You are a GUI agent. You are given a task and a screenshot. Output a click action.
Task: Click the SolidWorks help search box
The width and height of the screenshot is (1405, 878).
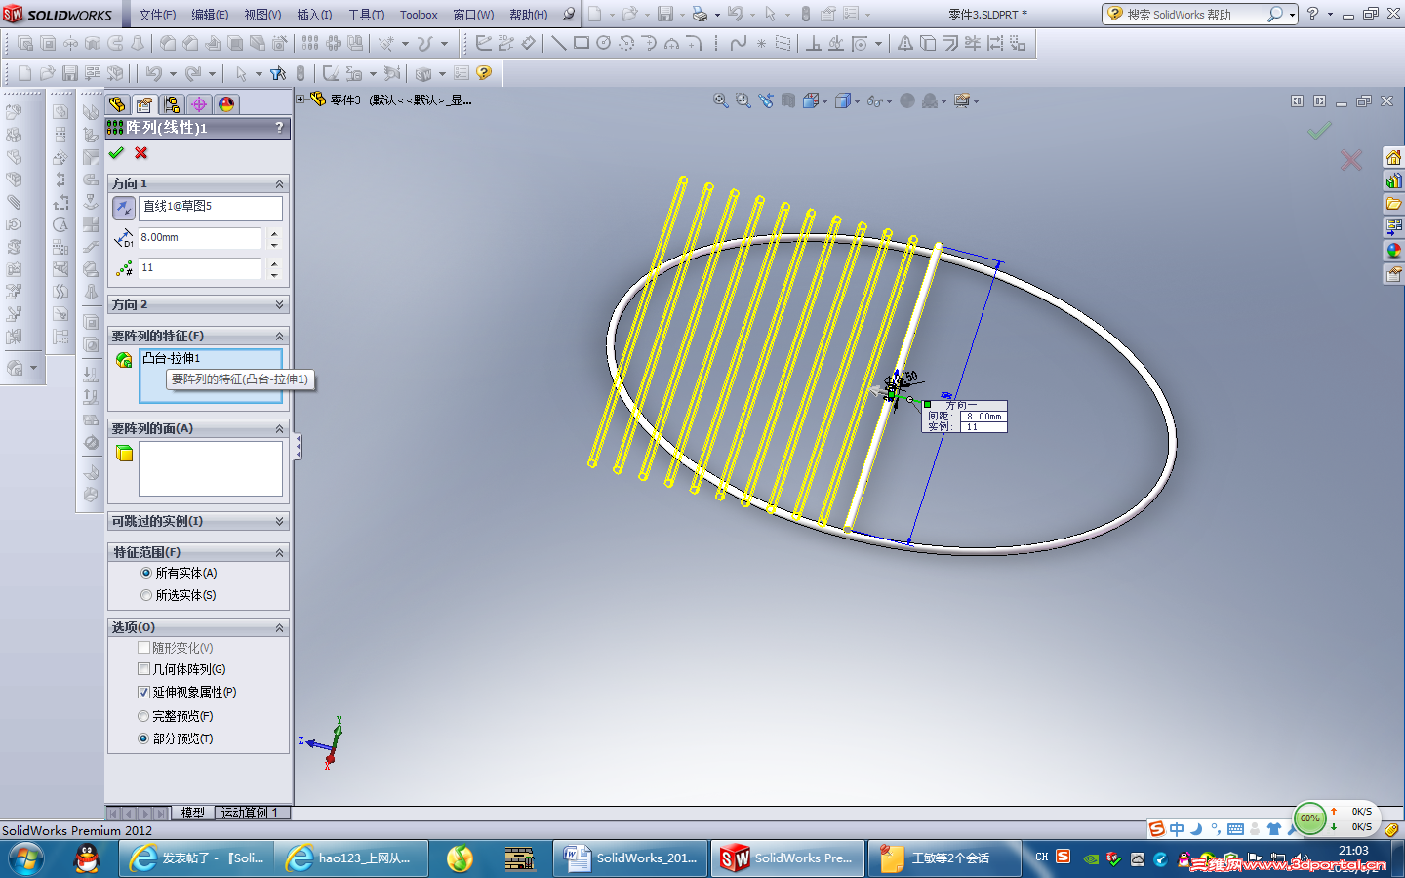[1195, 15]
